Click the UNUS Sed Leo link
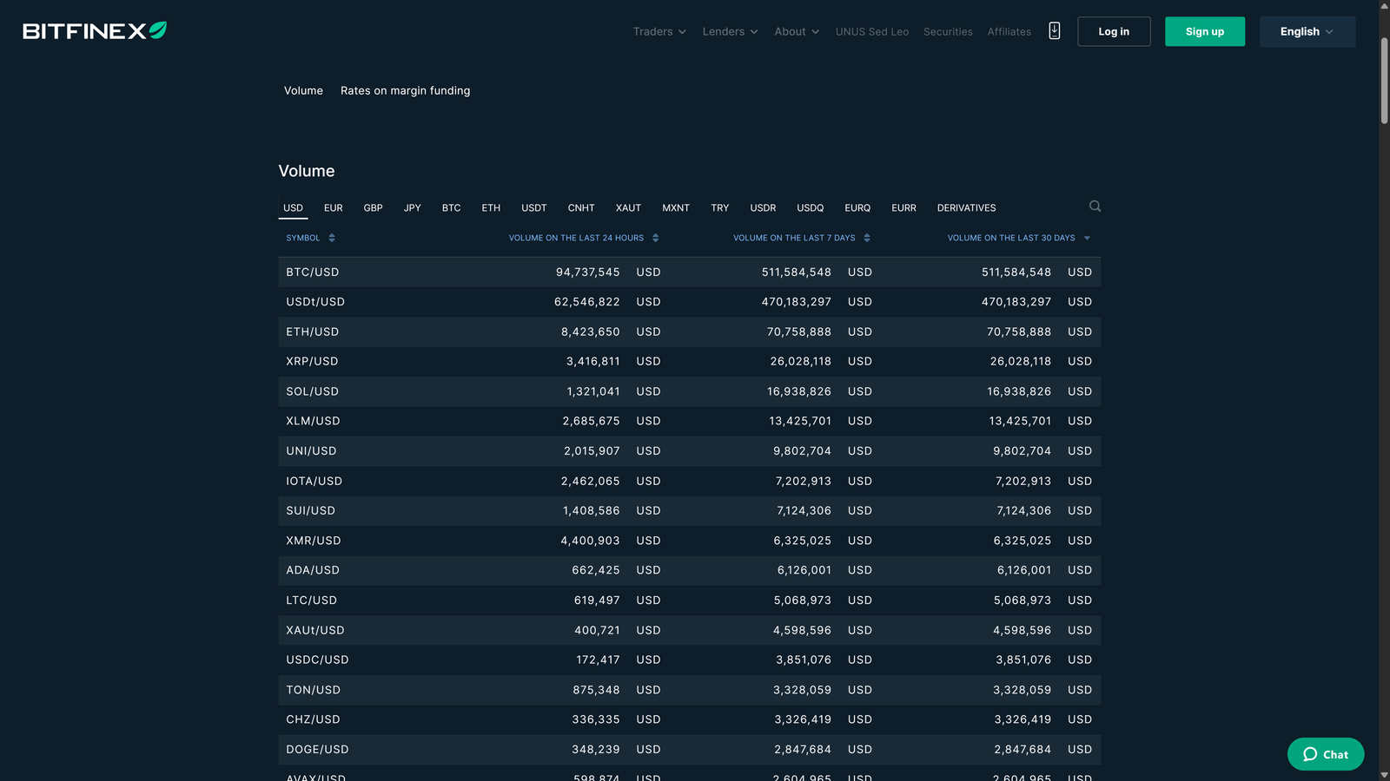This screenshot has height=781, width=1390. [x=871, y=31]
